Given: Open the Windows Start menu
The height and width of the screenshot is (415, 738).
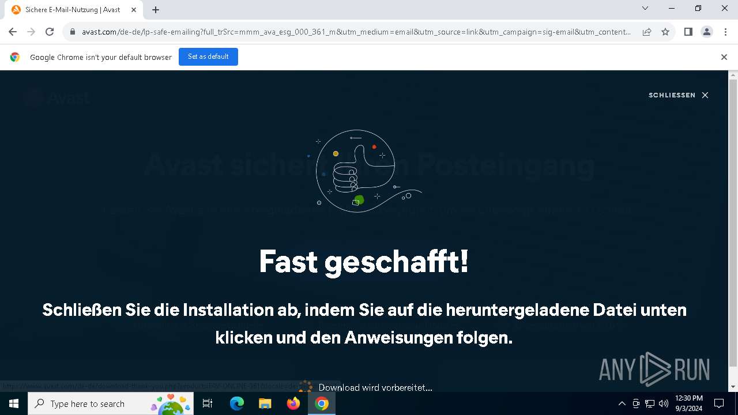Looking at the screenshot, I should tap(14, 403).
